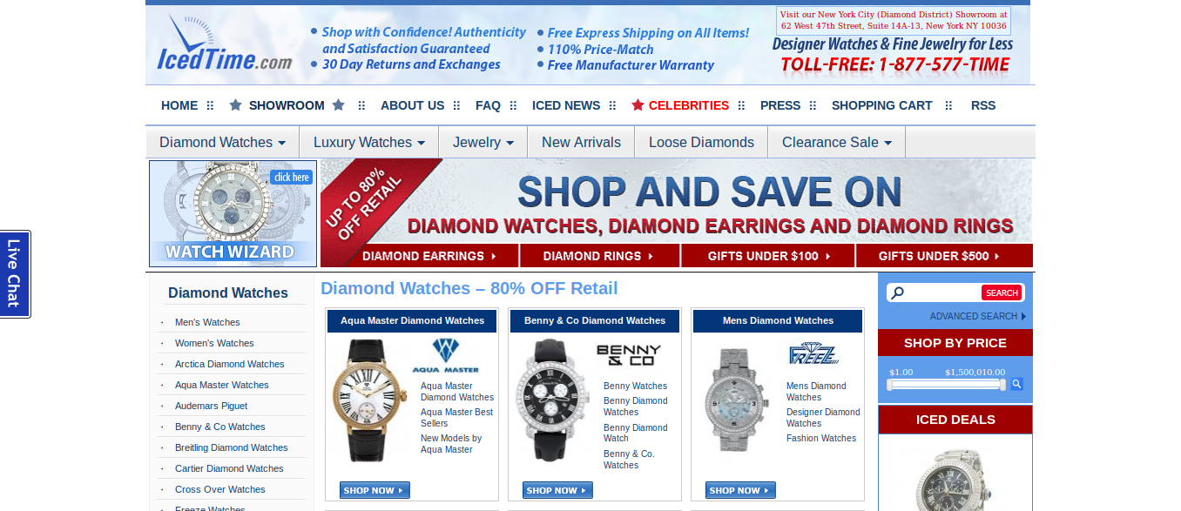Click Shop Now under Aqua Master watches
The width and height of the screenshot is (1181, 511).
click(375, 490)
